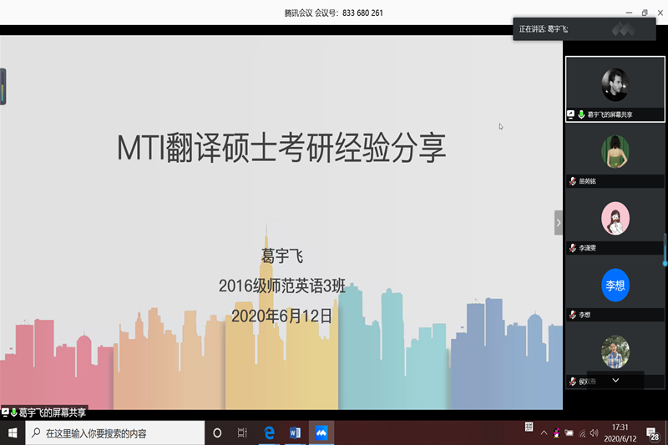Click the Windows search box

pos(115,433)
